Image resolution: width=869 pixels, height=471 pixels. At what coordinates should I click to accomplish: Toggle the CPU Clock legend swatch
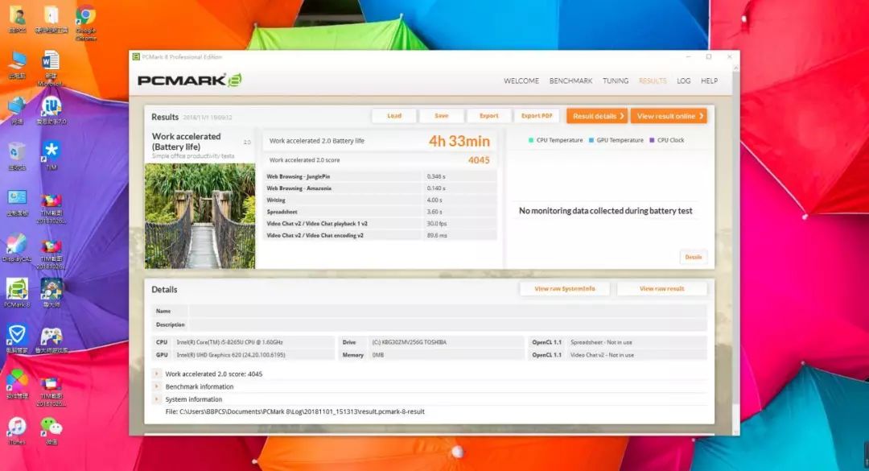[x=652, y=140]
